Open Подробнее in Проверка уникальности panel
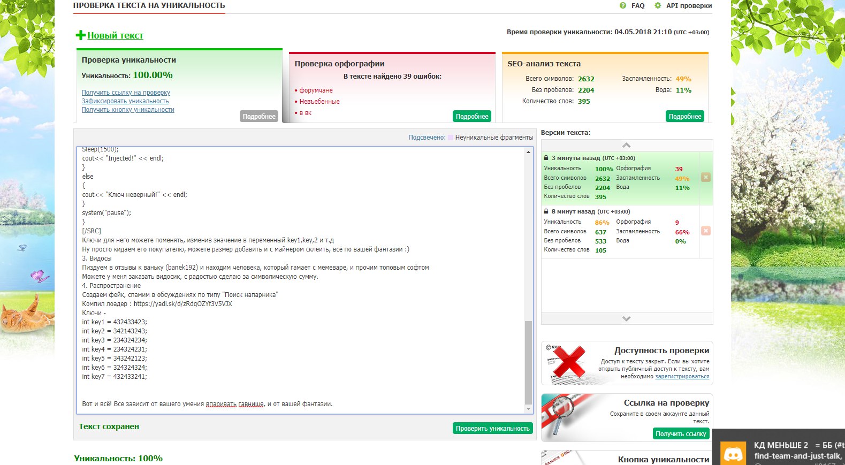This screenshot has width=845, height=465. coord(259,116)
